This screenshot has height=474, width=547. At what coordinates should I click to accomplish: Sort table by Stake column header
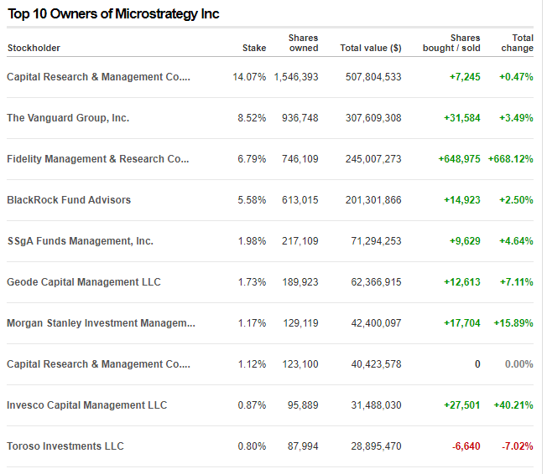[254, 48]
